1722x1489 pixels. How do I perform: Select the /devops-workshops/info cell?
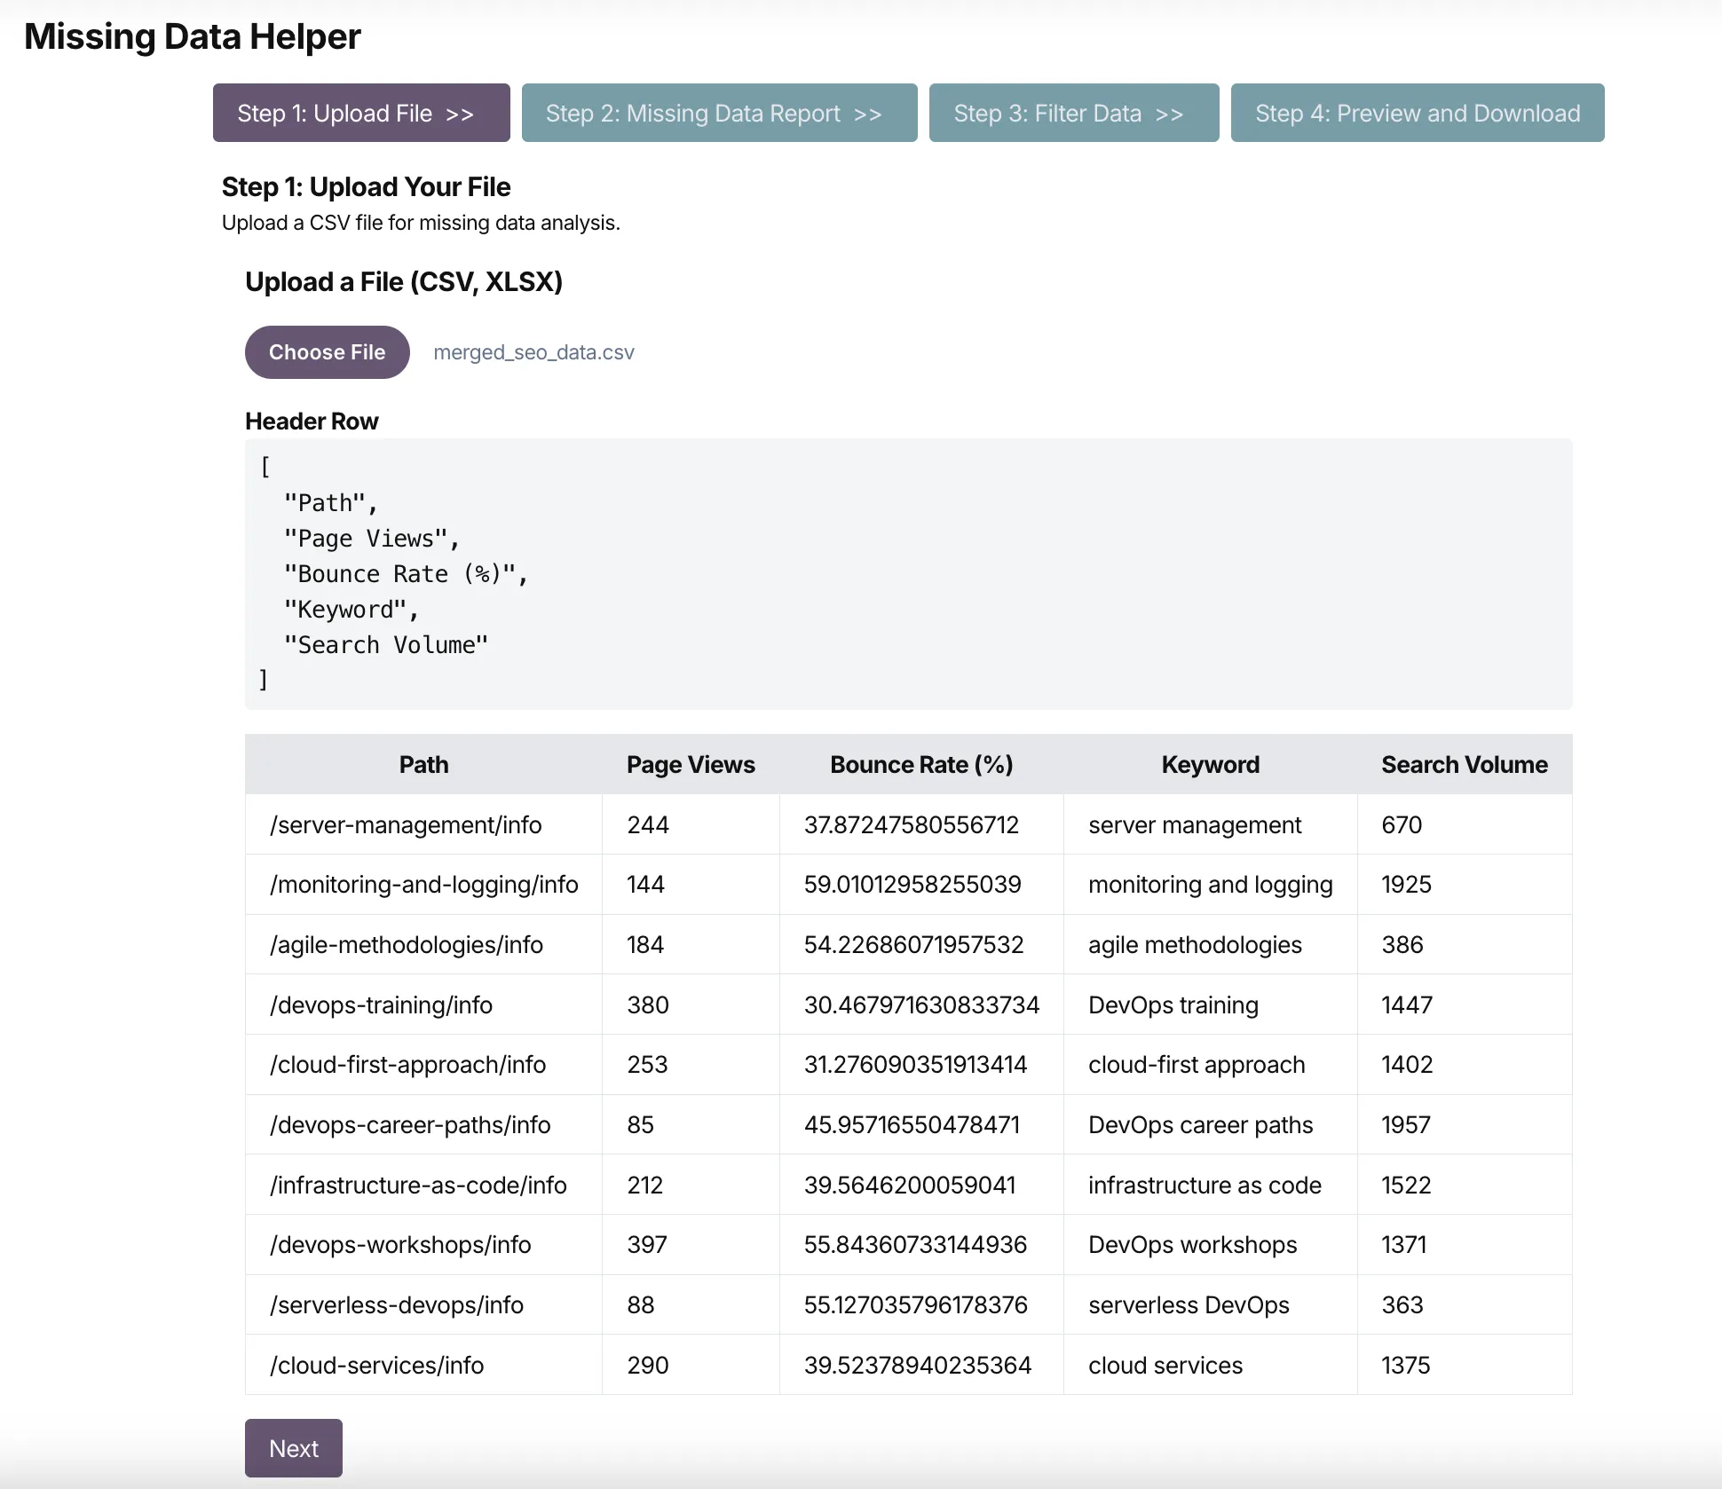pos(423,1244)
